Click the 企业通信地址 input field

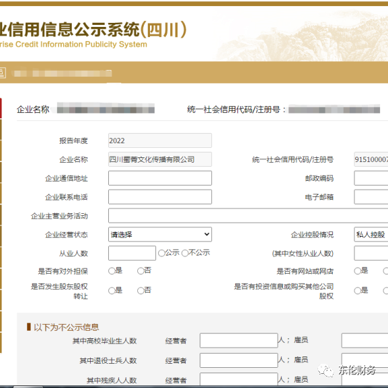pyautogui.click(x=160, y=178)
